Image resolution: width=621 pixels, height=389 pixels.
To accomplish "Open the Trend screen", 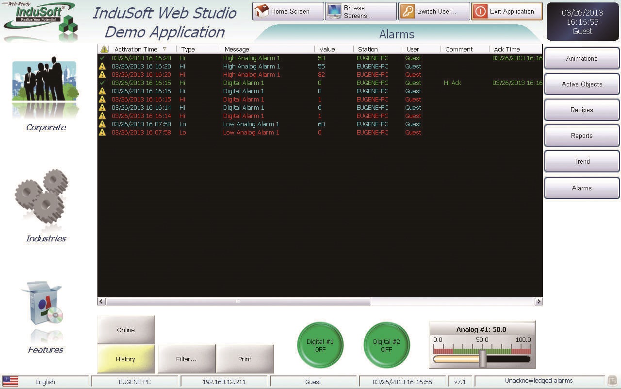I will [582, 161].
